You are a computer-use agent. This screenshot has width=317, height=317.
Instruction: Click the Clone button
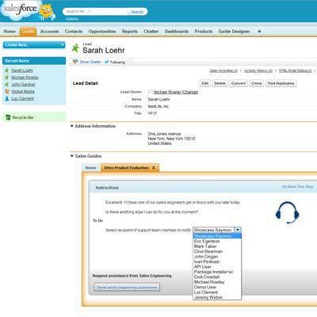click(x=257, y=83)
